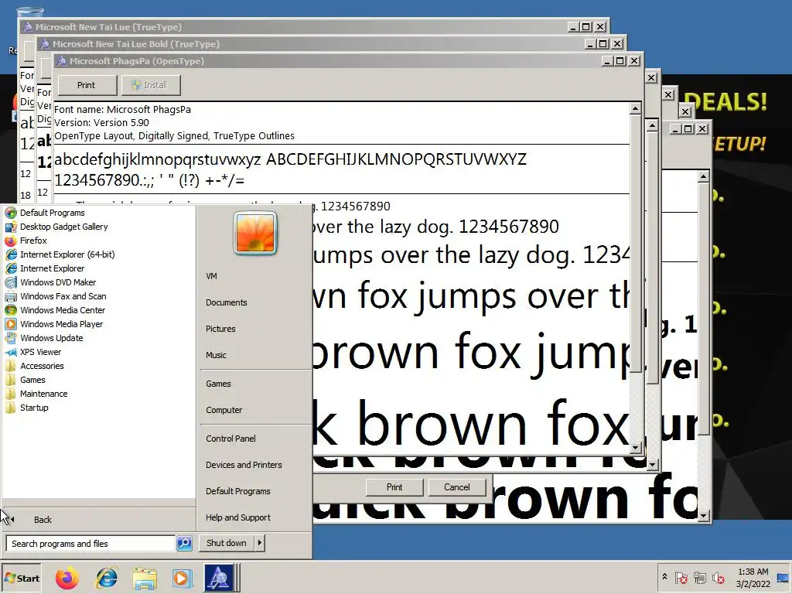Open Windows Media Player from the taskbar

pyautogui.click(x=182, y=579)
